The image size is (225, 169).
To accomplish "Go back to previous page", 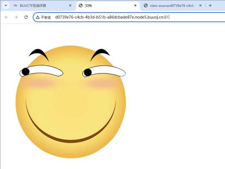I will 6,17.
